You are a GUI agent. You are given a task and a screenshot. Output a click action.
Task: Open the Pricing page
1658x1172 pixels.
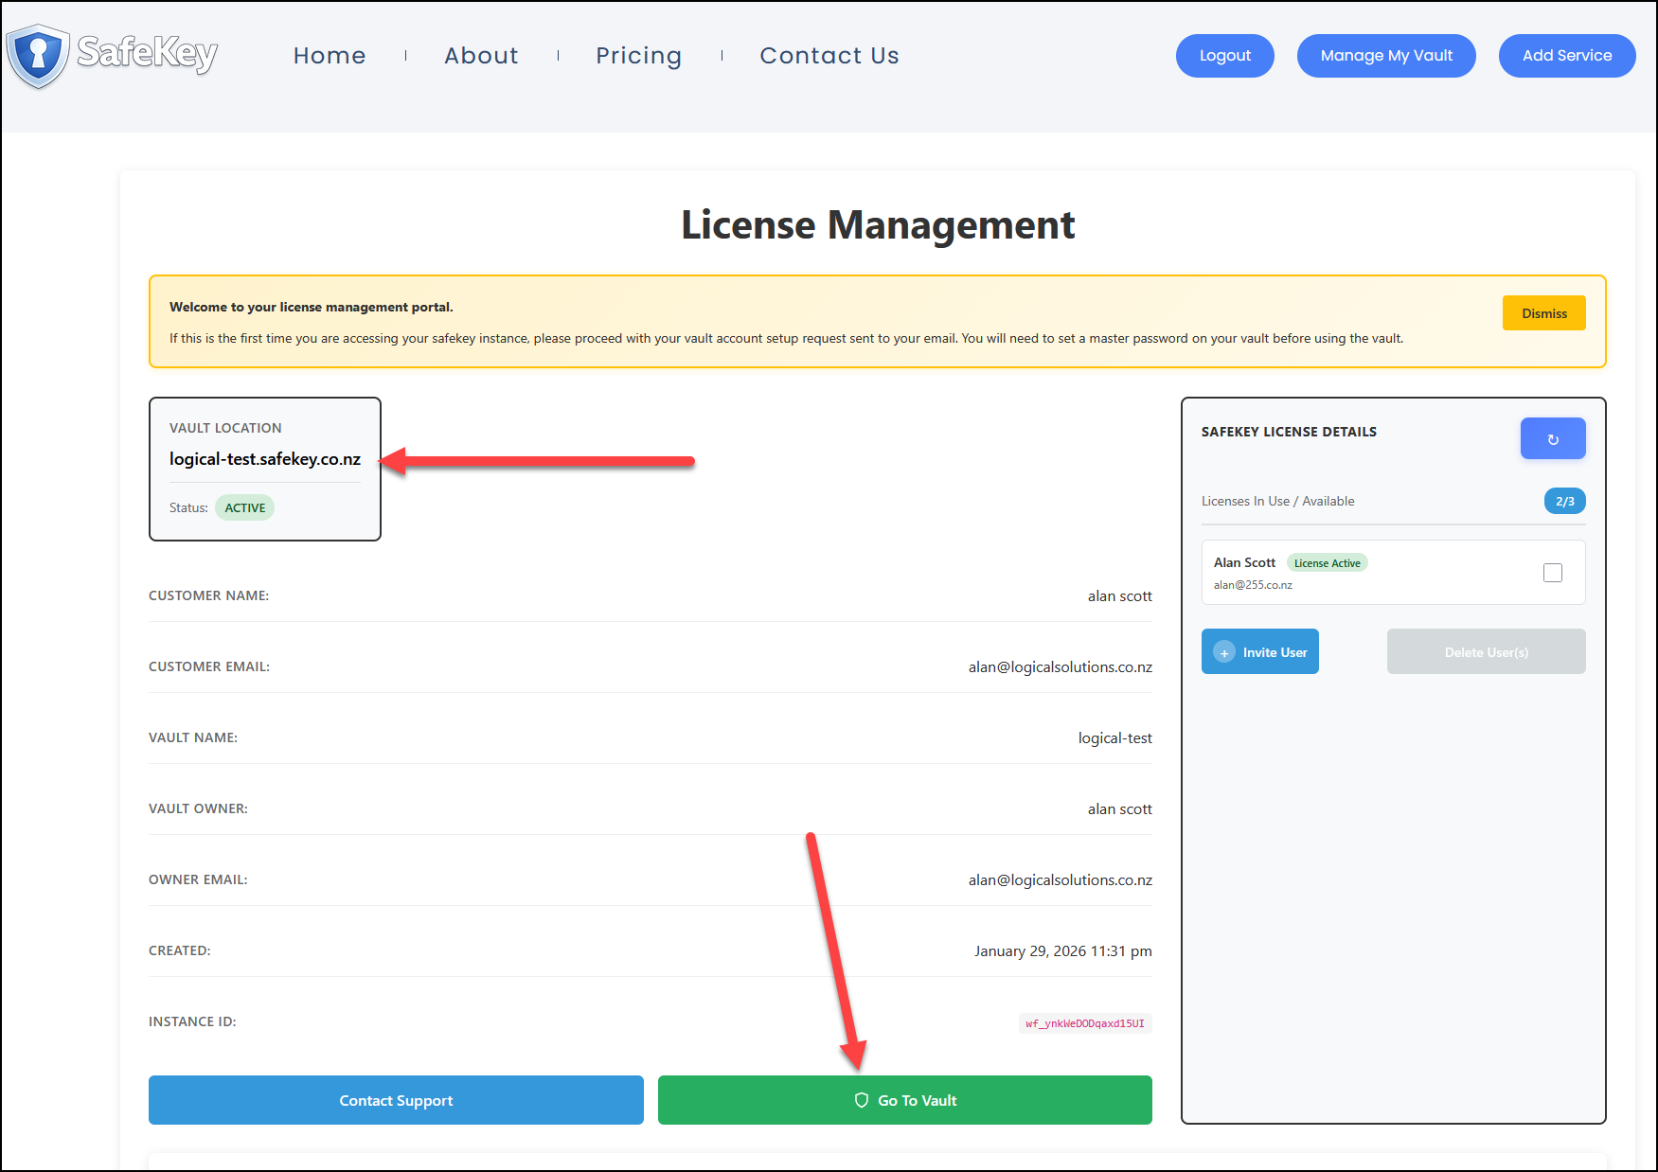(x=638, y=56)
